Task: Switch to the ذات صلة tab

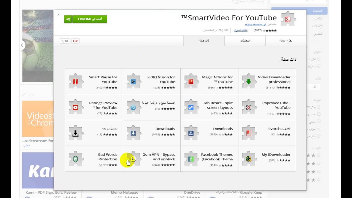Action: pos(204,41)
